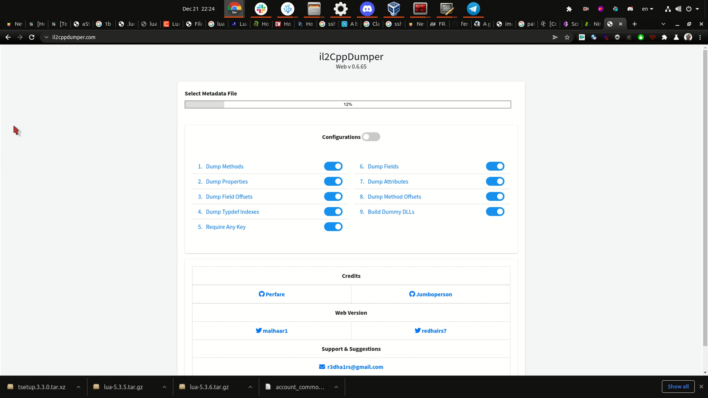
Task: Toggle the Configurations switch
Action: [371, 137]
